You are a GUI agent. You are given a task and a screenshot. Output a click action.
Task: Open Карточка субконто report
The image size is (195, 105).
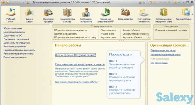[132, 37]
